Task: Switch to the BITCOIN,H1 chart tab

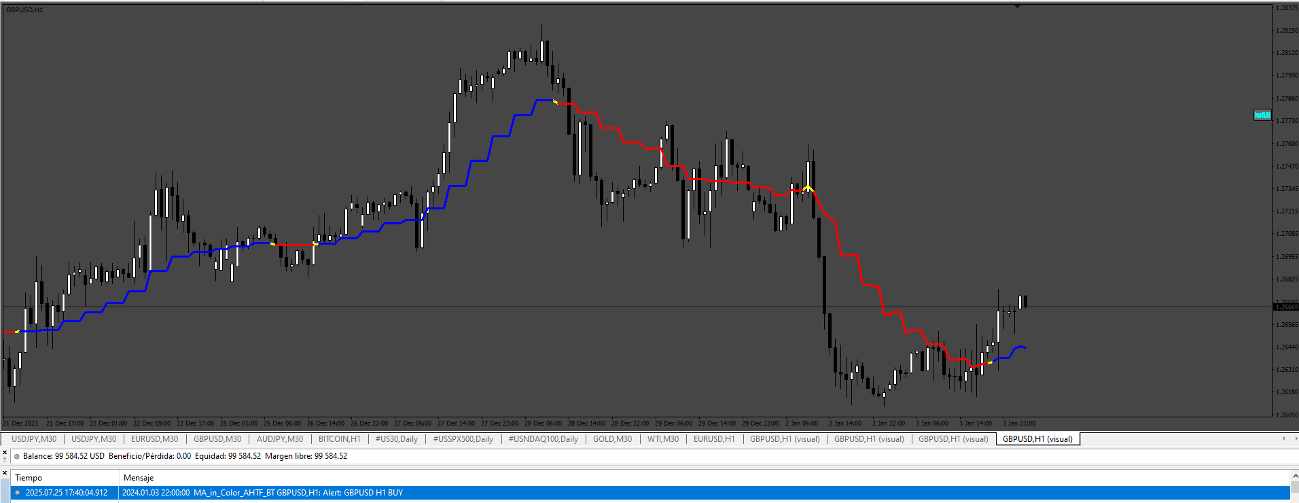Action: click(339, 439)
